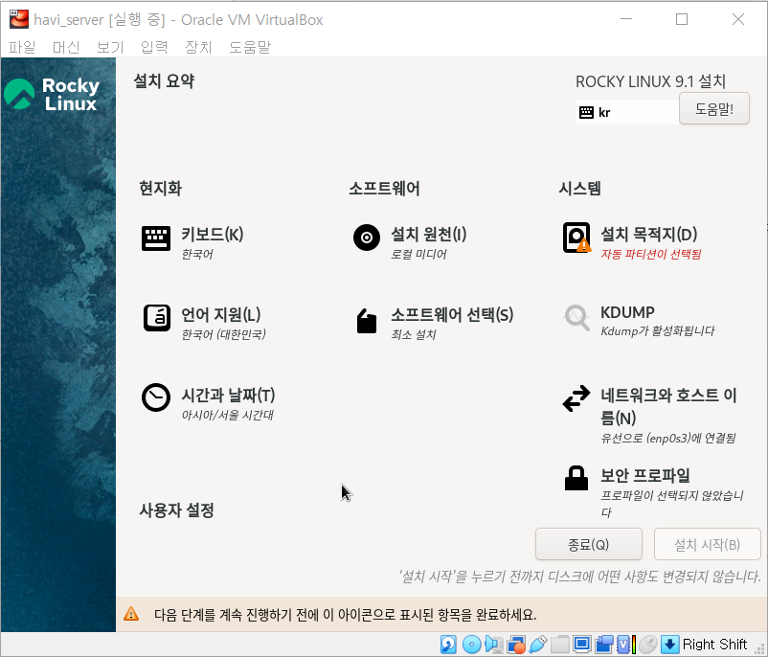
Task: Click the magnifier icon next to KDUMP
Action: (576, 318)
